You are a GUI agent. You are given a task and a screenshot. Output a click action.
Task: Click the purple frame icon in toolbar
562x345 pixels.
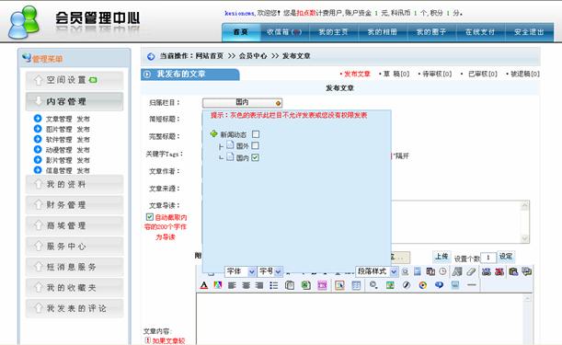(x=322, y=285)
